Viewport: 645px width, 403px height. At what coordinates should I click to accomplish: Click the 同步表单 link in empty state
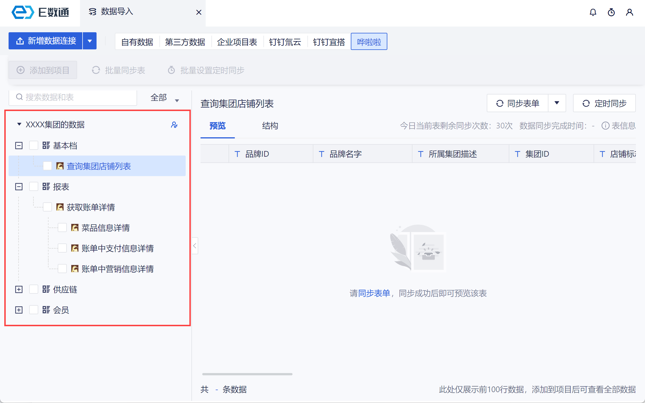coord(374,293)
